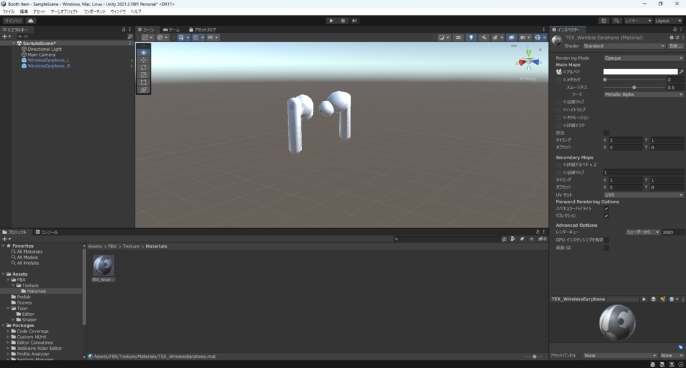Select the Transform tool in scene toolbar
This screenshot has height=368, width=686.
[x=143, y=90]
